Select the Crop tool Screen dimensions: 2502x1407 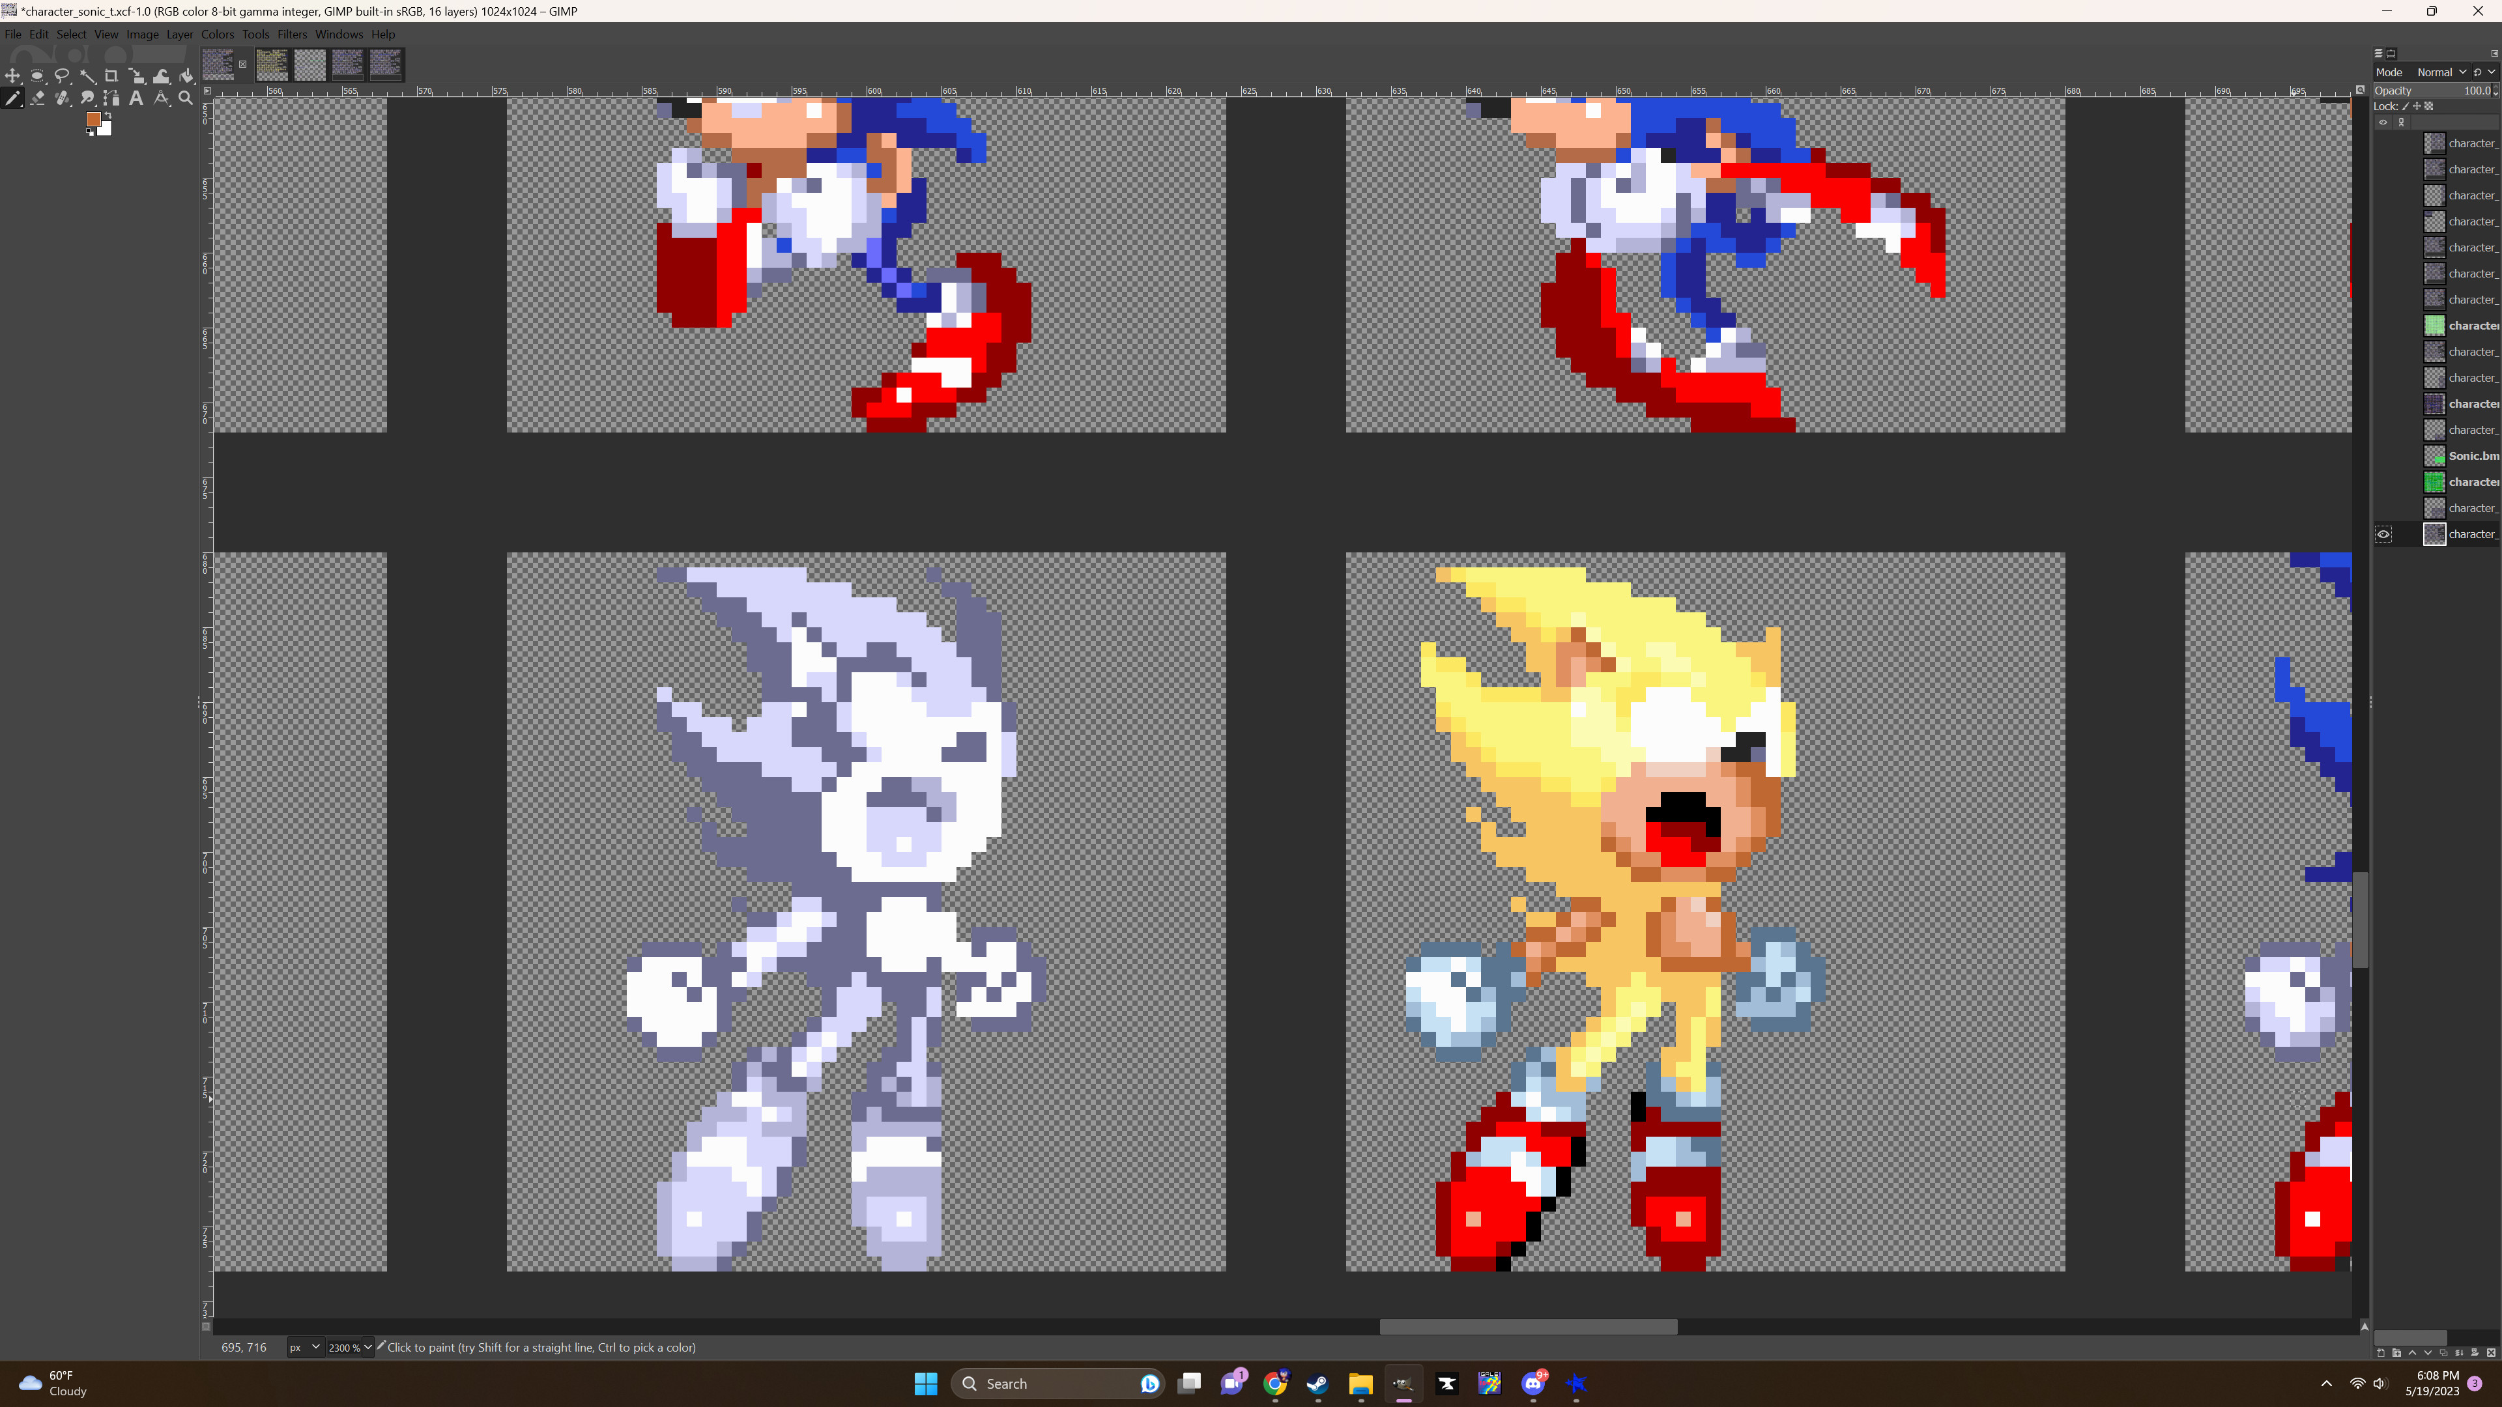coord(111,76)
